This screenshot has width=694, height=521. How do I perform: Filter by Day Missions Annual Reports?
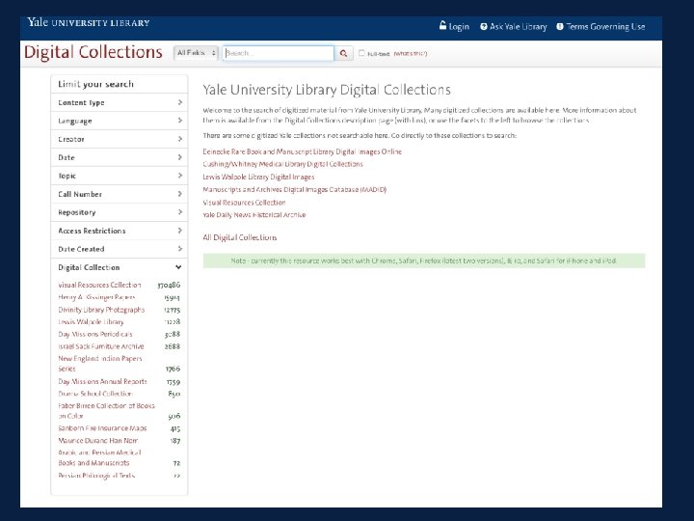[x=103, y=381]
